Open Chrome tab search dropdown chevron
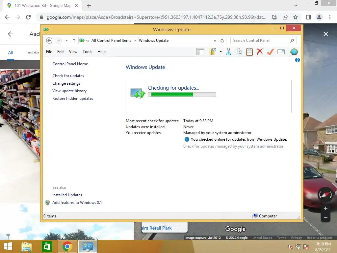 (x=296, y=6)
